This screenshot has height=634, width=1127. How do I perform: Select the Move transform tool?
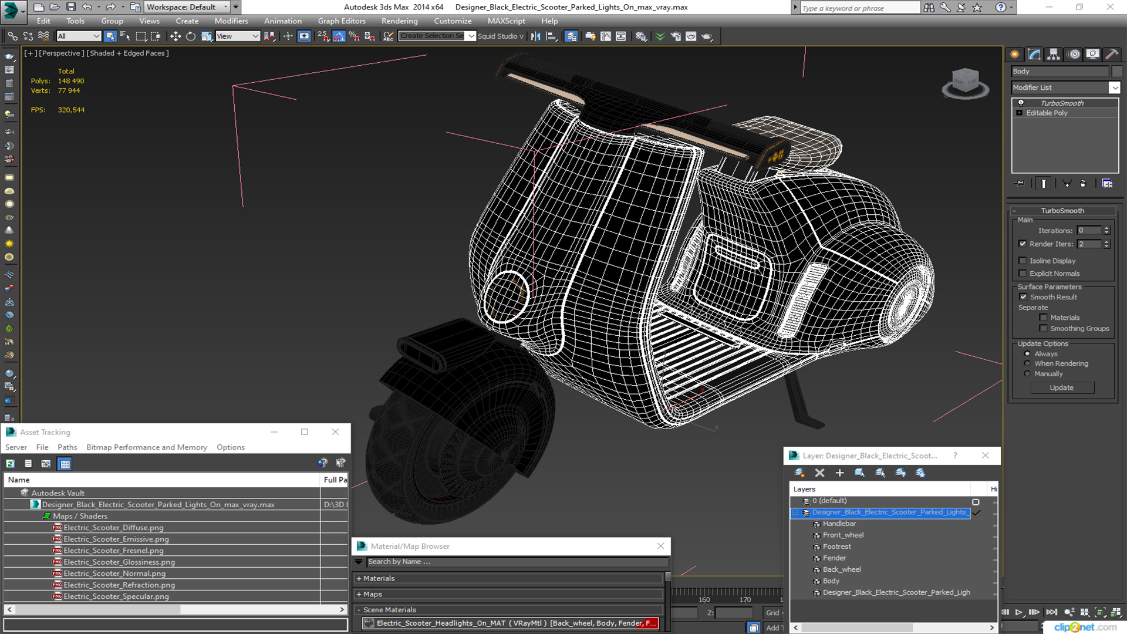click(x=175, y=36)
